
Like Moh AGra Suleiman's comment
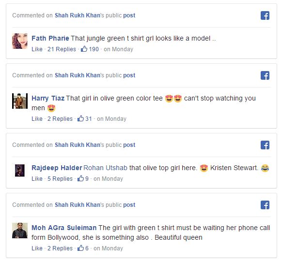(37, 248)
